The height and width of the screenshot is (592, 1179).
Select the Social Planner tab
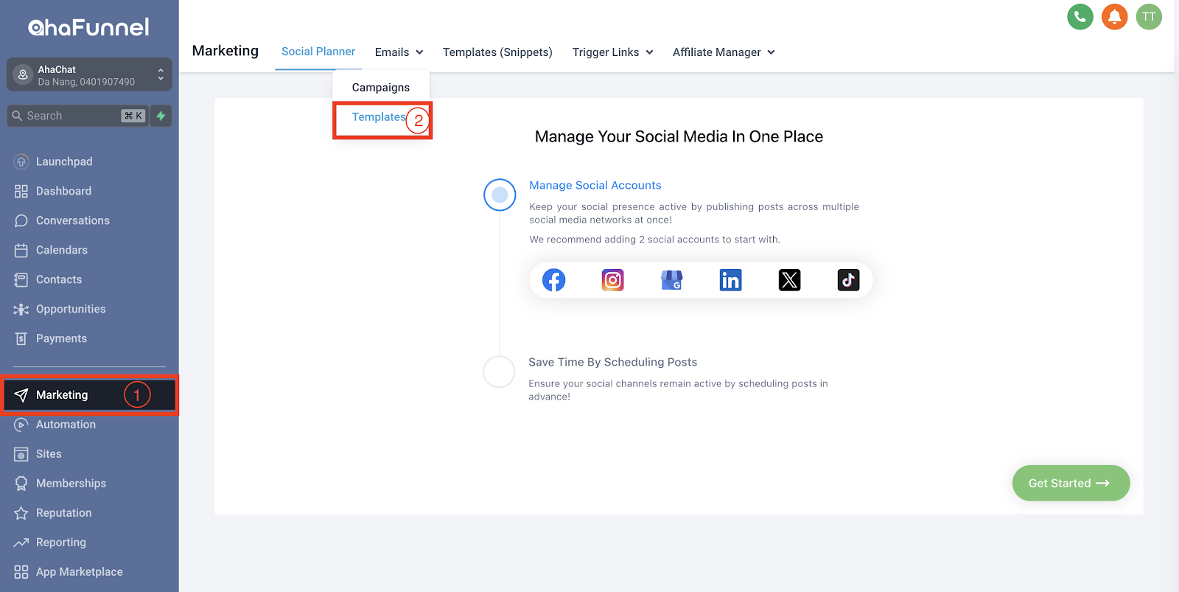point(318,52)
